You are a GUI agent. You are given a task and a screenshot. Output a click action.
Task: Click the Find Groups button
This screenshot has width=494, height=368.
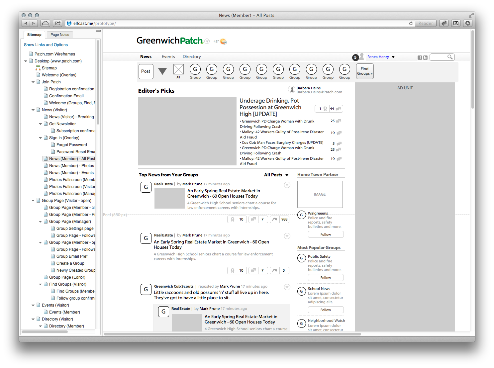[x=364, y=71]
